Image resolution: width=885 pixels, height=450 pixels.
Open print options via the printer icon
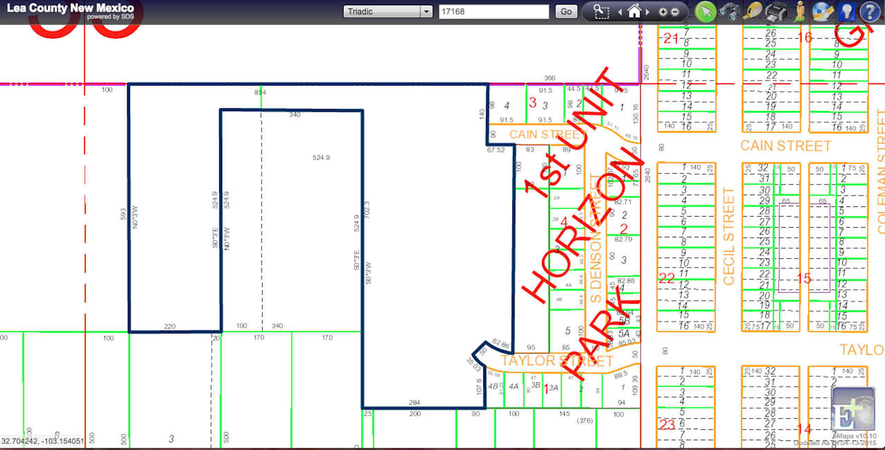(776, 12)
